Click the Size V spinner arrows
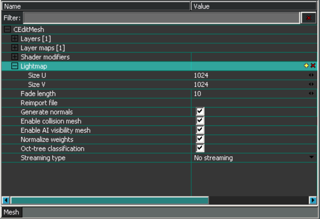This screenshot has width=320, height=219. point(311,84)
